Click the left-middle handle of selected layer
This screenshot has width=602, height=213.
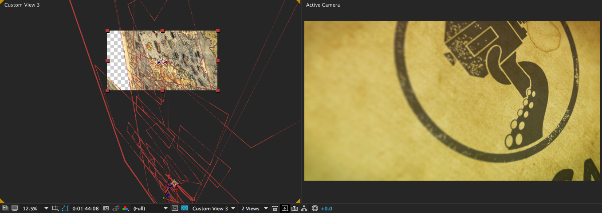107,61
